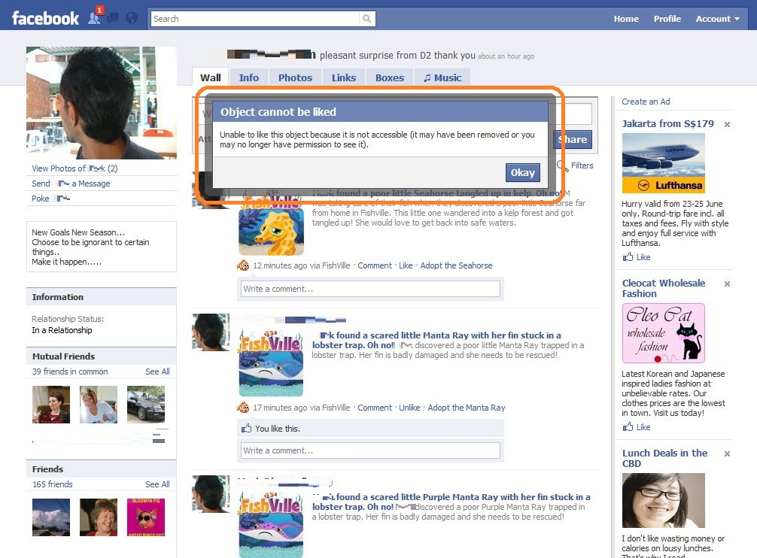Switch to the Links tab
The height and width of the screenshot is (558, 757).
(344, 77)
